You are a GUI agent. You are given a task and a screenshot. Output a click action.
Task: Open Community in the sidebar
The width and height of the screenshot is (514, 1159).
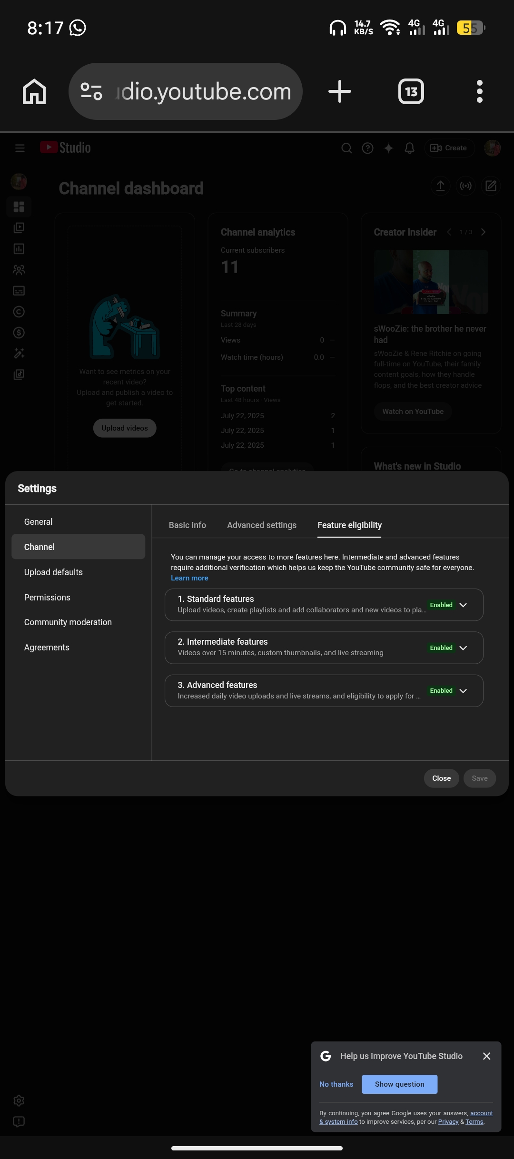tap(19, 270)
